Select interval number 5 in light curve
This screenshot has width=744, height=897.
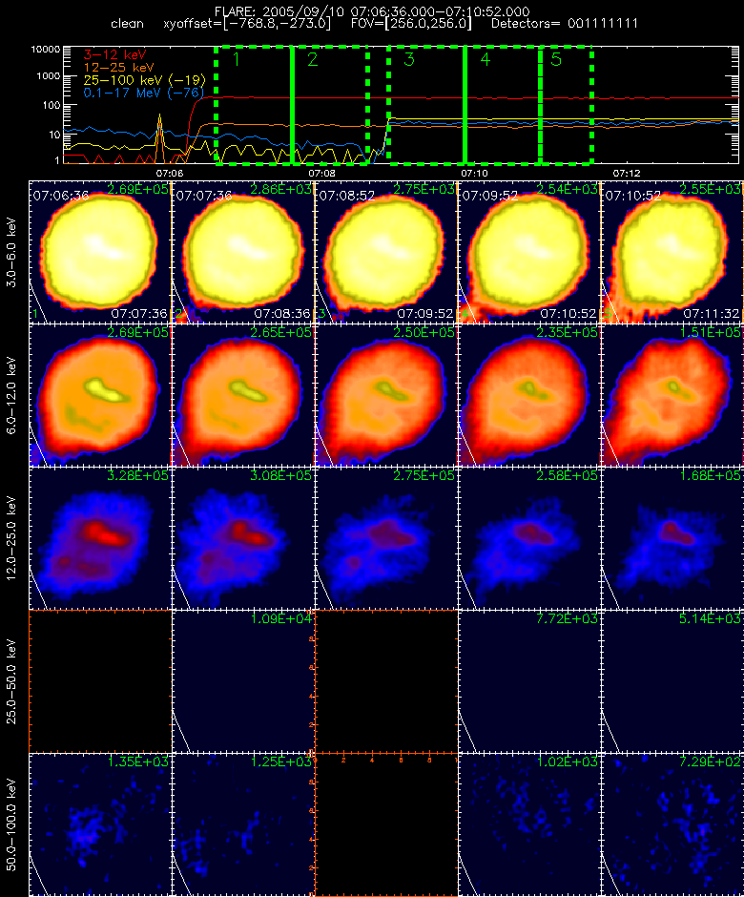point(556,59)
